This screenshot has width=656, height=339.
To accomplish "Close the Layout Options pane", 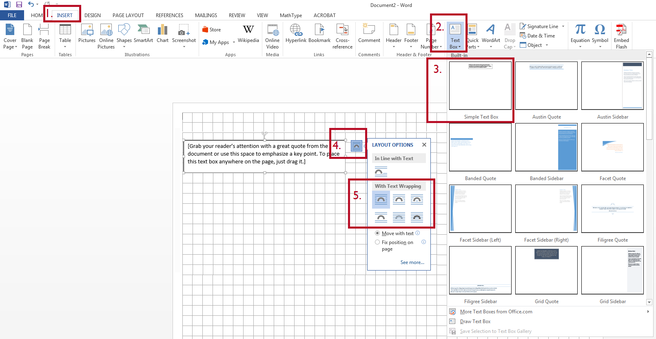I will [424, 145].
